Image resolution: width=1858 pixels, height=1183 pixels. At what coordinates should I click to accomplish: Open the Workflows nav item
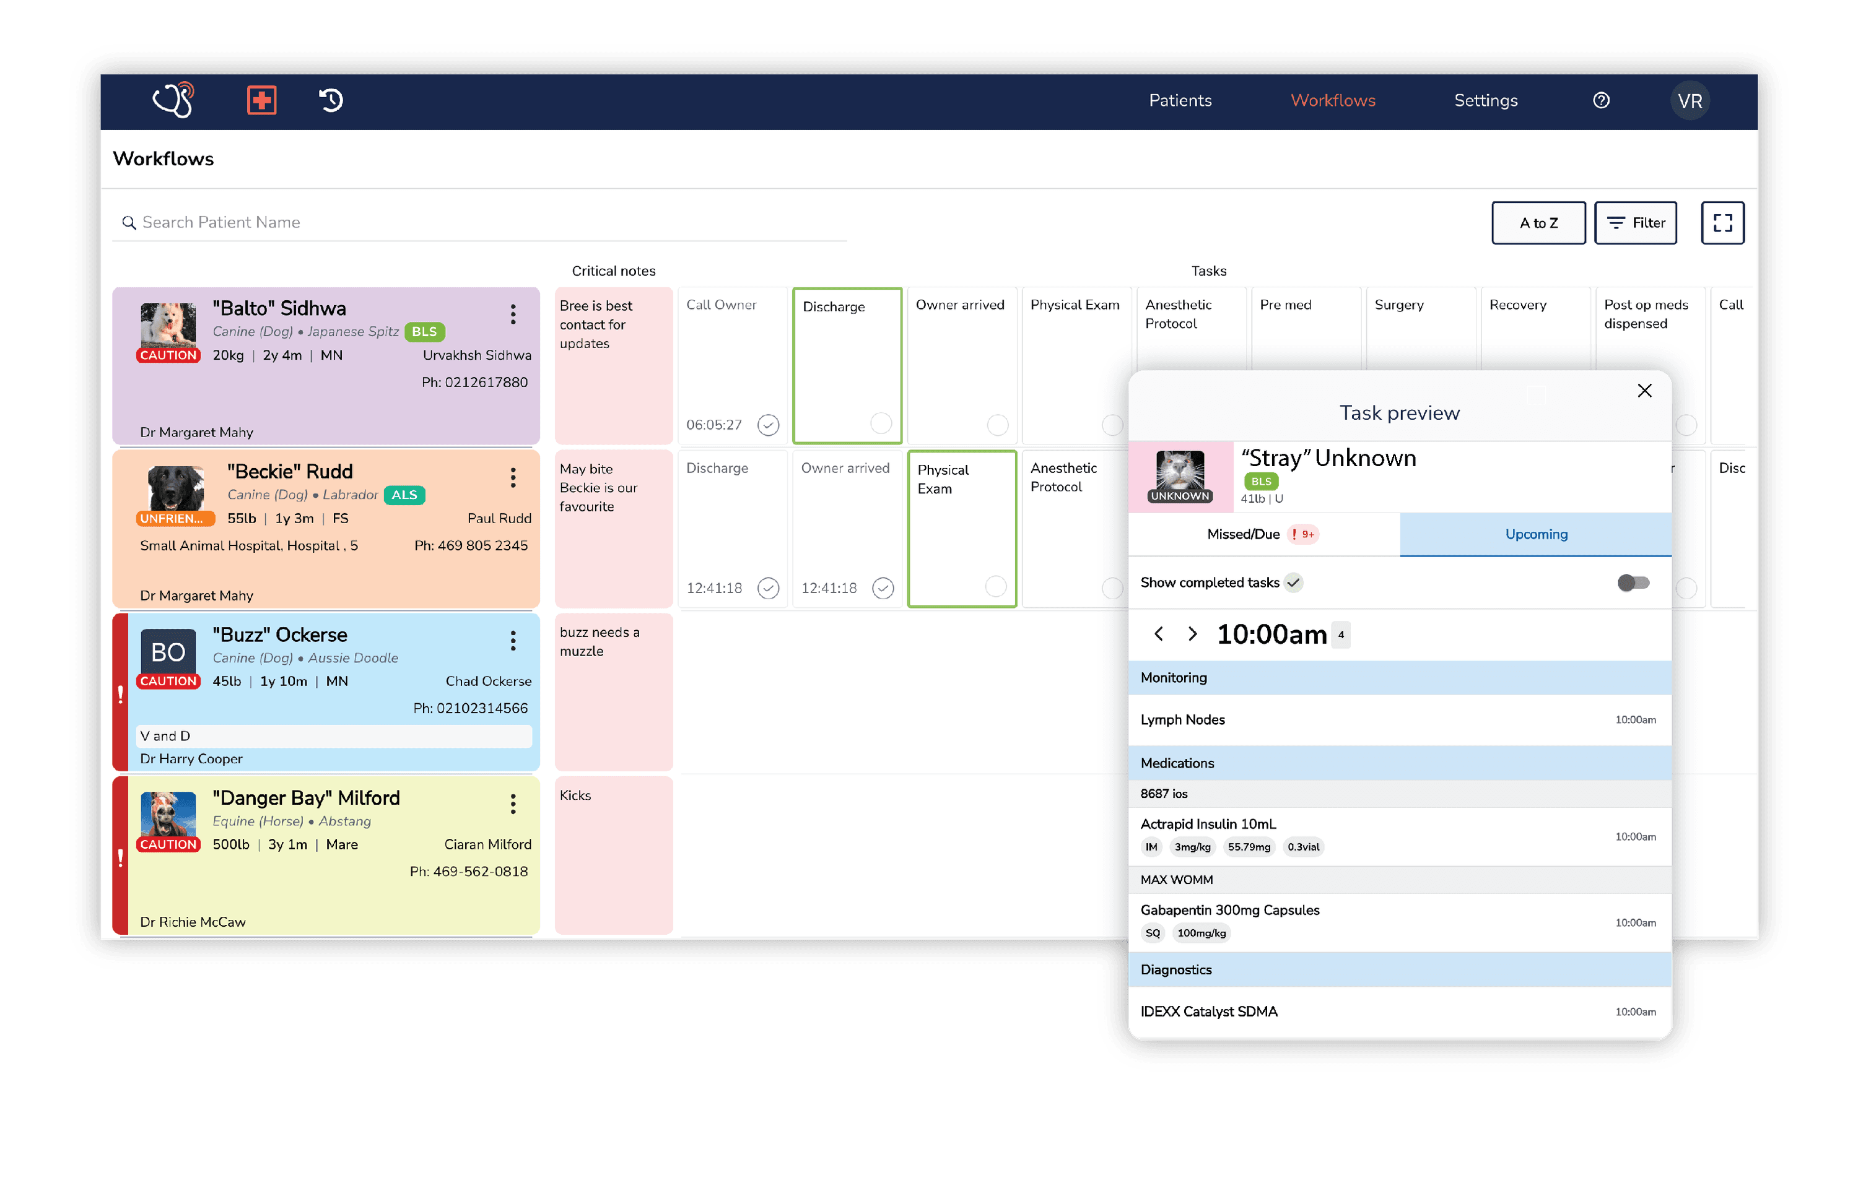pyautogui.click(x=1333, y=101)
